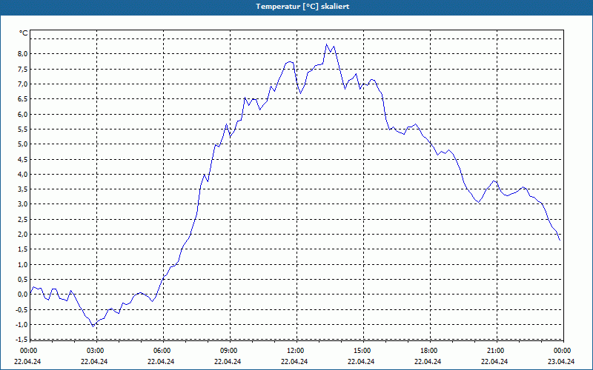Click the 7,5 y-axis label
Image resolution: width=593 pixels, height=370 pixels.
coord(23,69)
